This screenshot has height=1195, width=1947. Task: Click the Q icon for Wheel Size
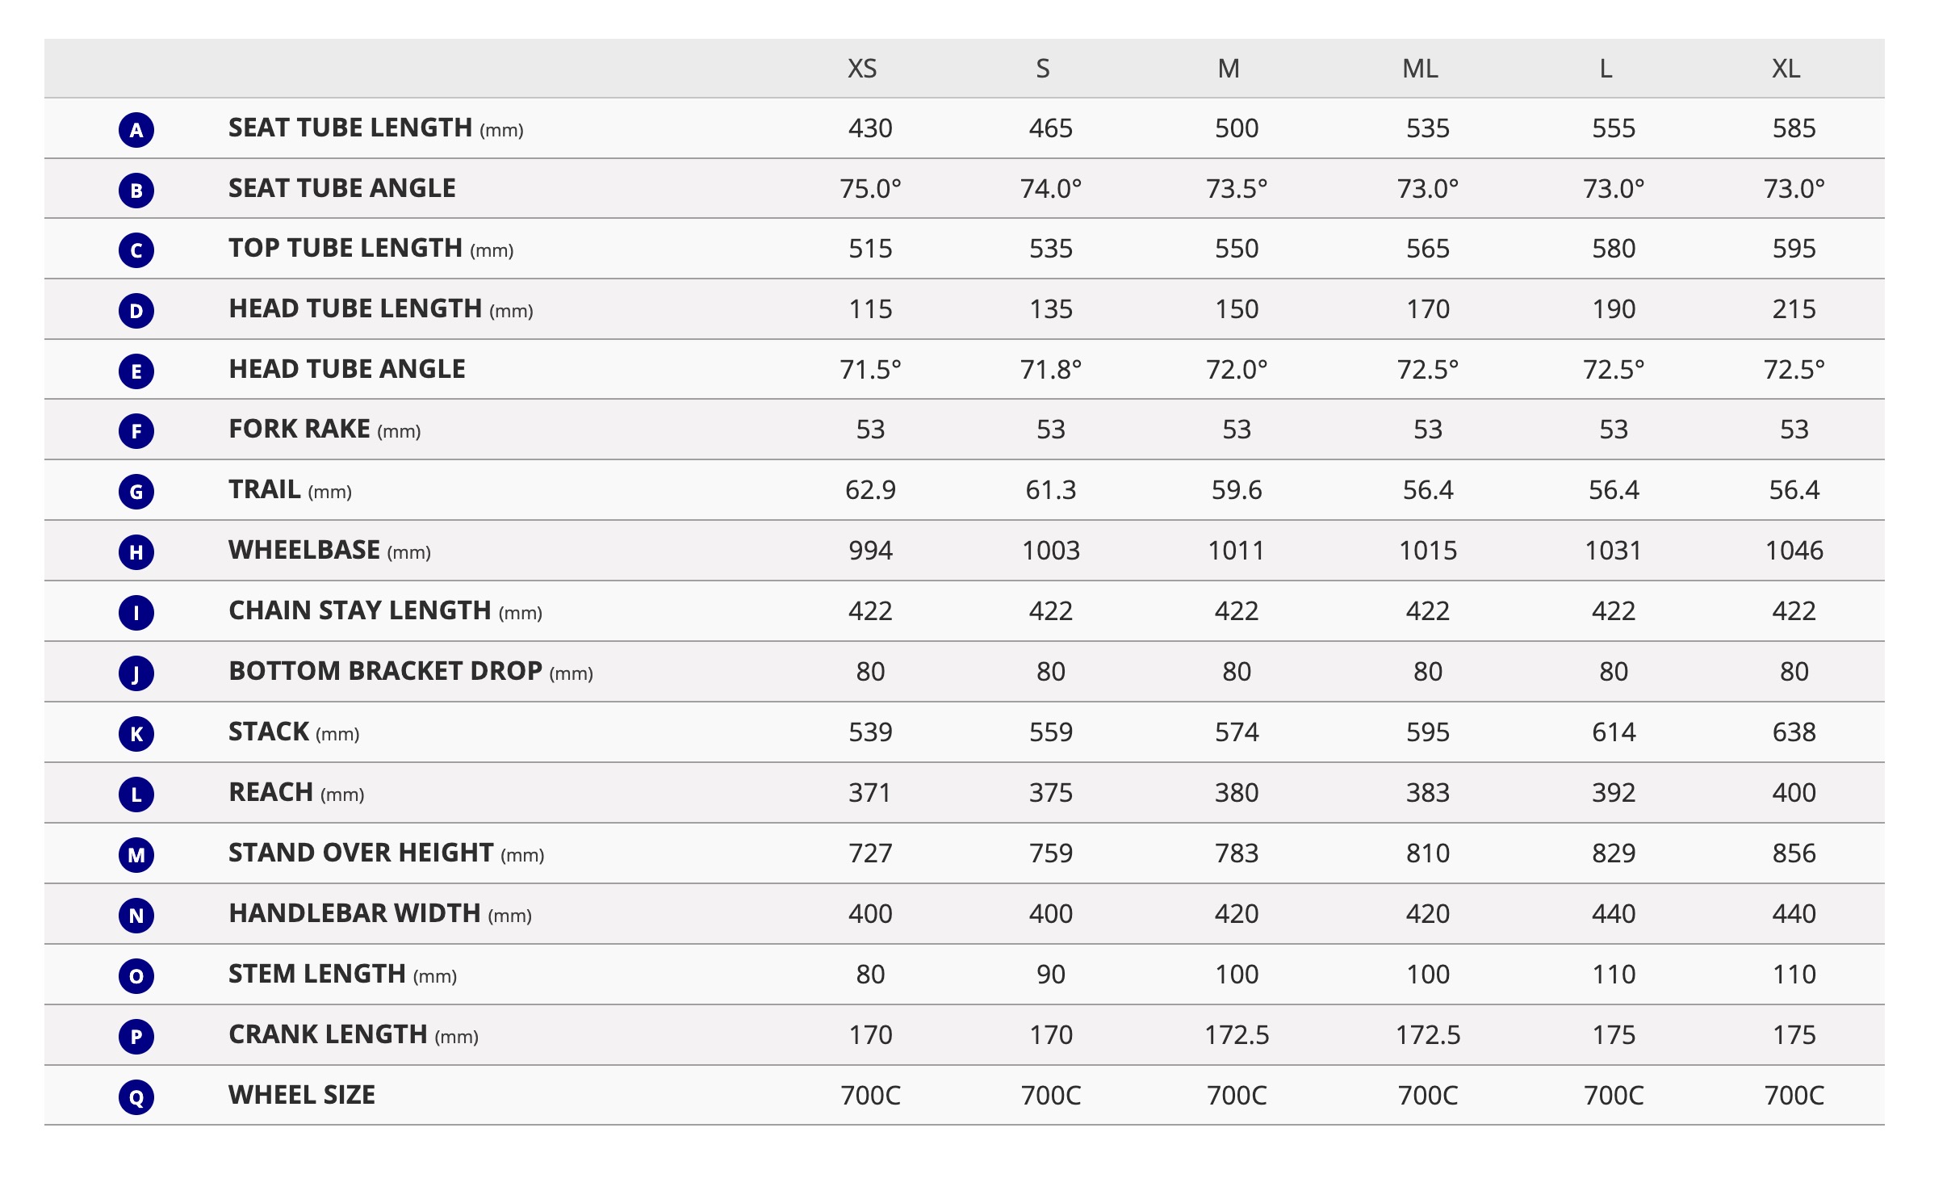(136, 1096)
